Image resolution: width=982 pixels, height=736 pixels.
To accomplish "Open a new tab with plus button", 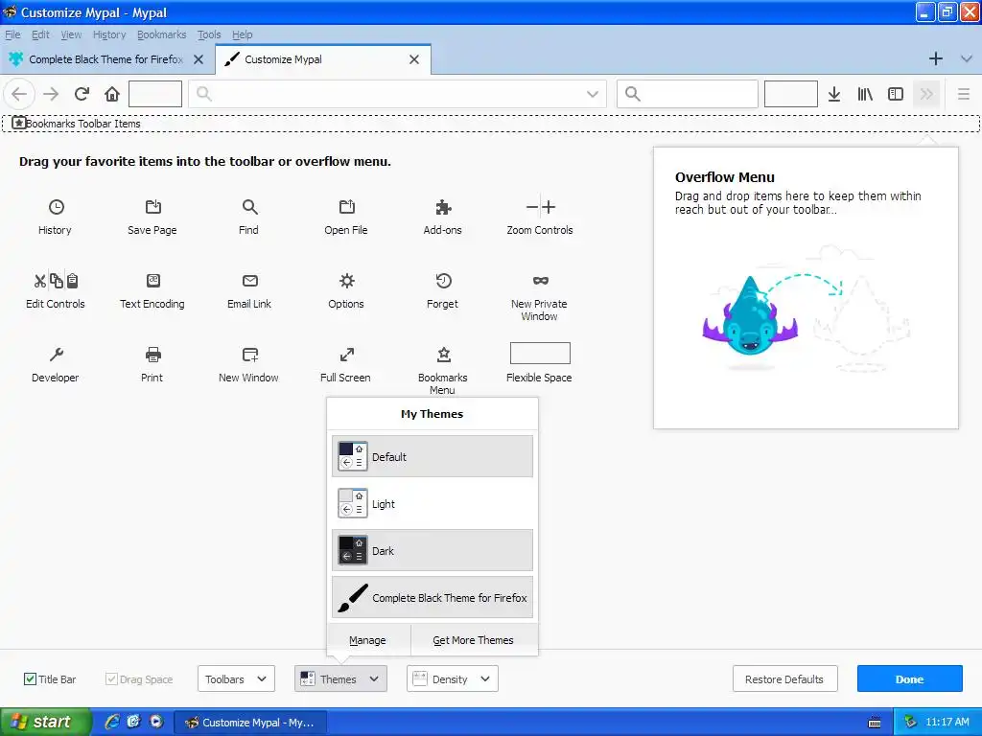I will [936, 58].
